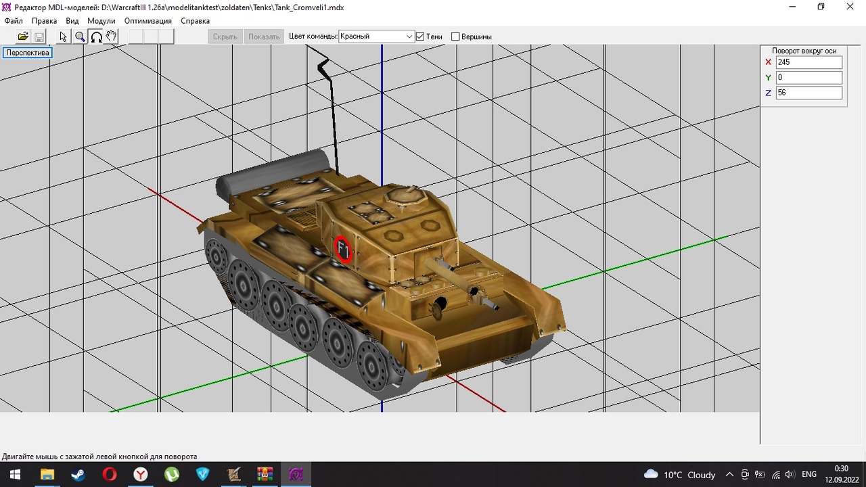This screenshot has height=487, width=866.
Task: Open the Warcraft III taskbar icon
Action: tap(233, 474)
